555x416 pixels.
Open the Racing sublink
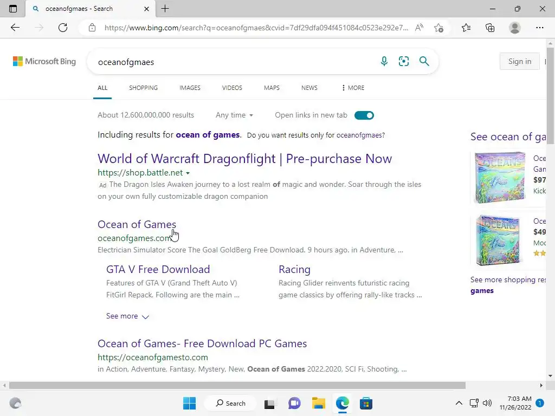pyautogui.click(x=294, y=269)
